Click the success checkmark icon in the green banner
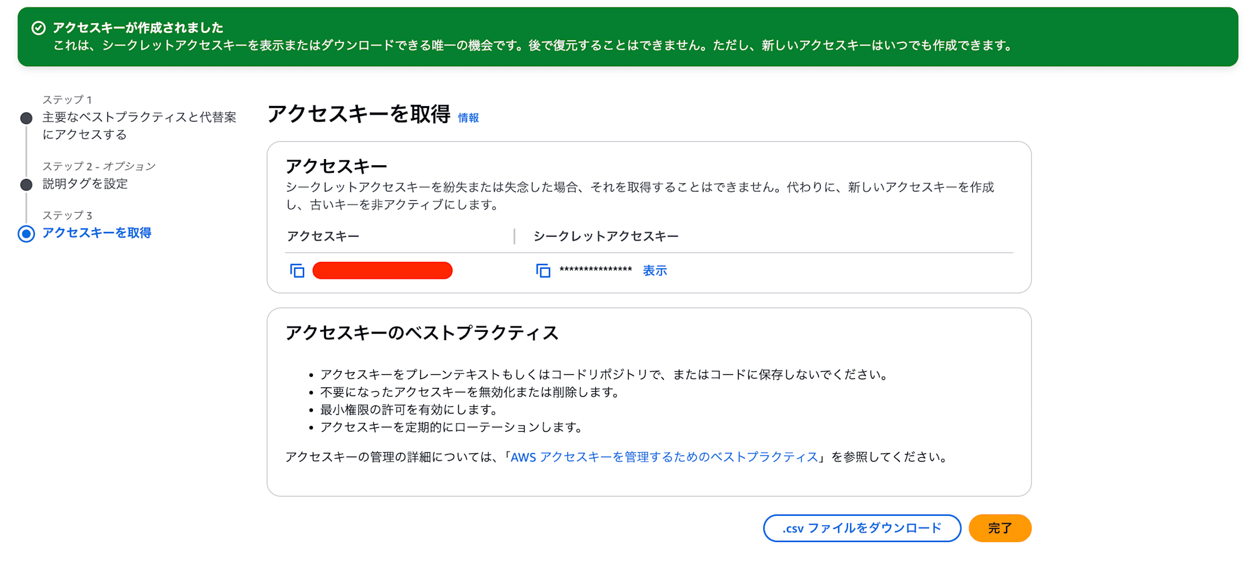The image size is (1249, 572). 39,28
